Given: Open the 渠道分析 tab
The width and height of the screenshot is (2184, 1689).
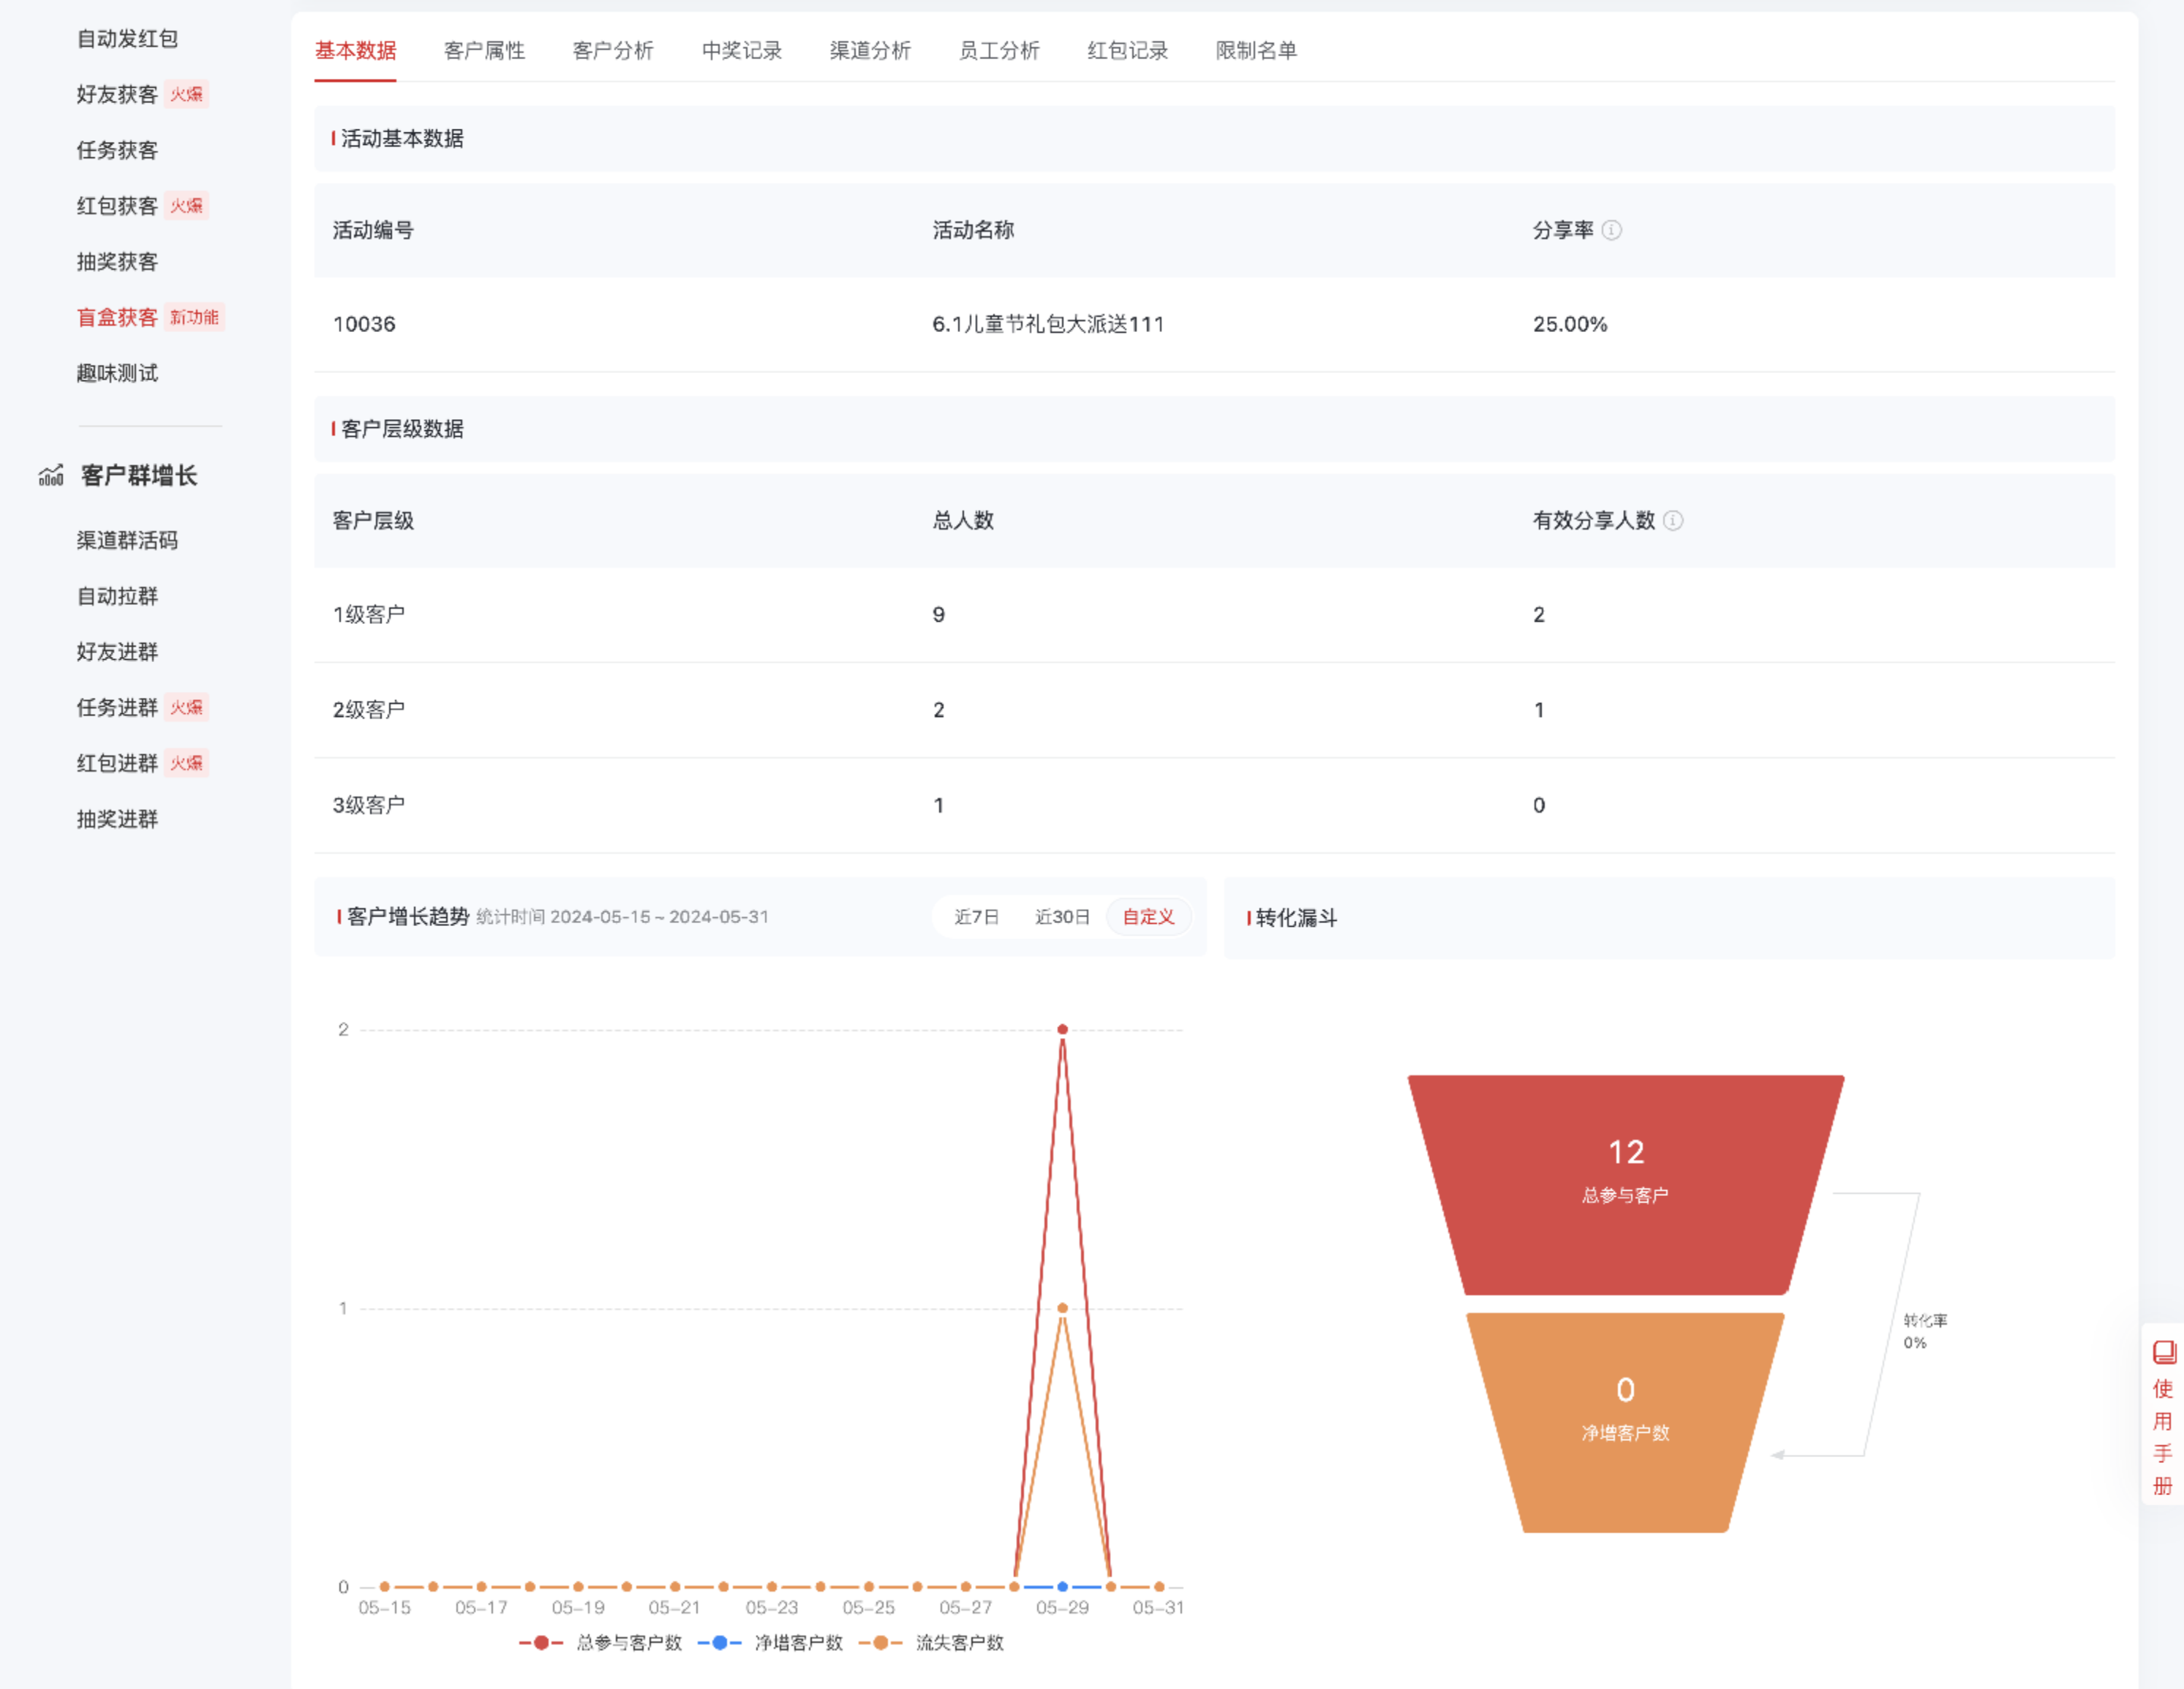Looking at the screenshot, I should (x=868, y=51).
